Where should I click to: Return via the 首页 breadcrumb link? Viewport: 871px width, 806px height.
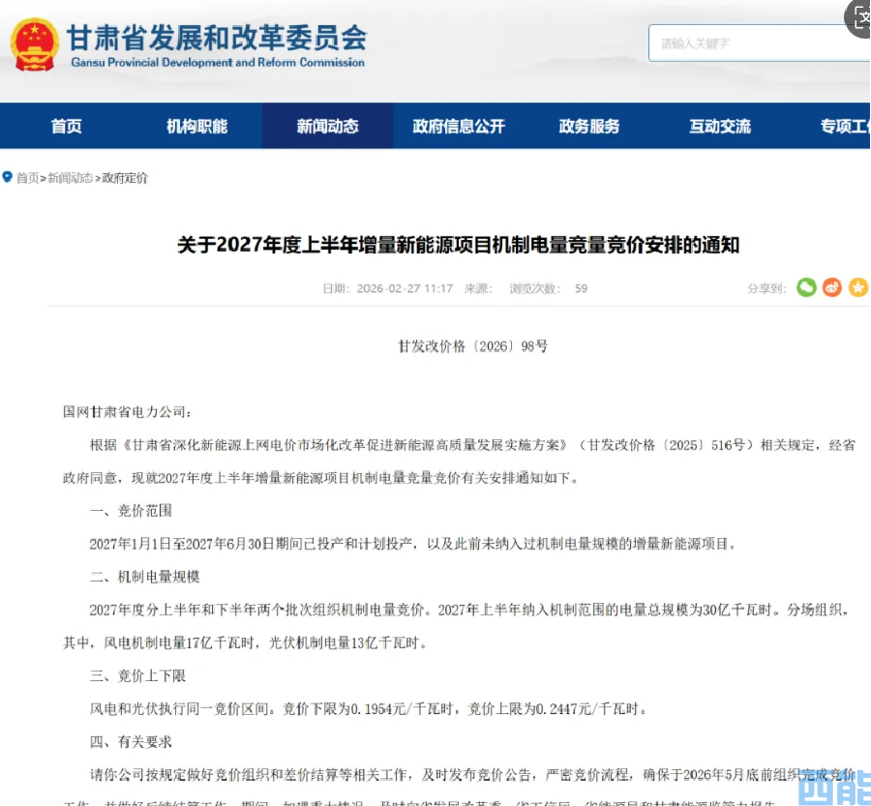(27, 178)
